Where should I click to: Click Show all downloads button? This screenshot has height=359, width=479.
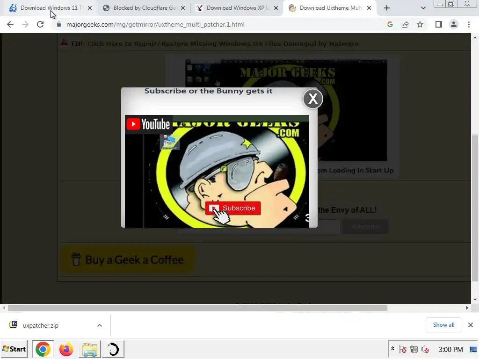443,325
